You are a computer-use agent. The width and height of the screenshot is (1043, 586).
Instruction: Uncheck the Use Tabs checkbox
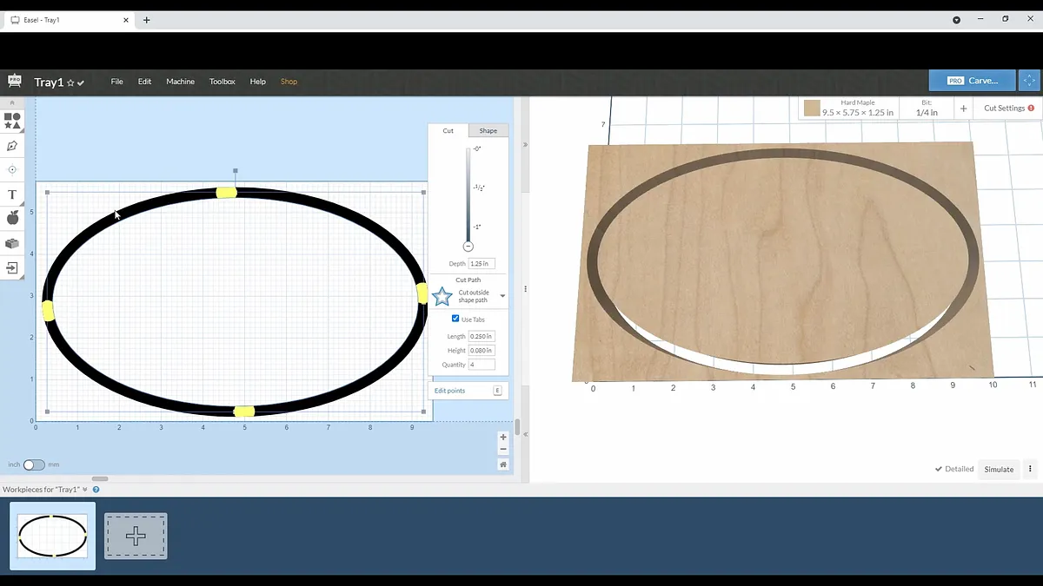point(455,319)
